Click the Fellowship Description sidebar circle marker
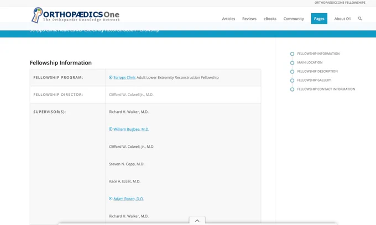The image size is (376, 225). pyautogui.click(x=292, y=72)
